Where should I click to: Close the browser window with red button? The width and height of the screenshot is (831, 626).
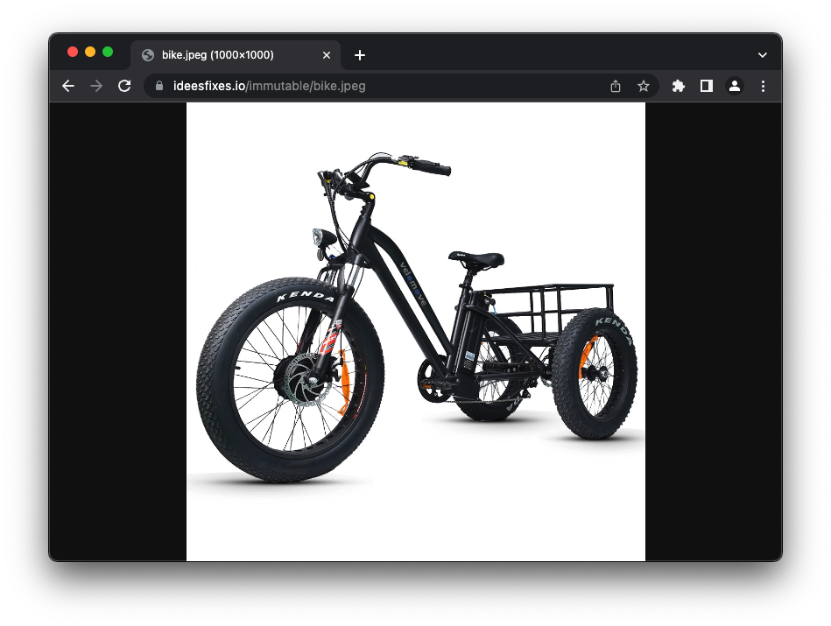[x=73, y=53]
